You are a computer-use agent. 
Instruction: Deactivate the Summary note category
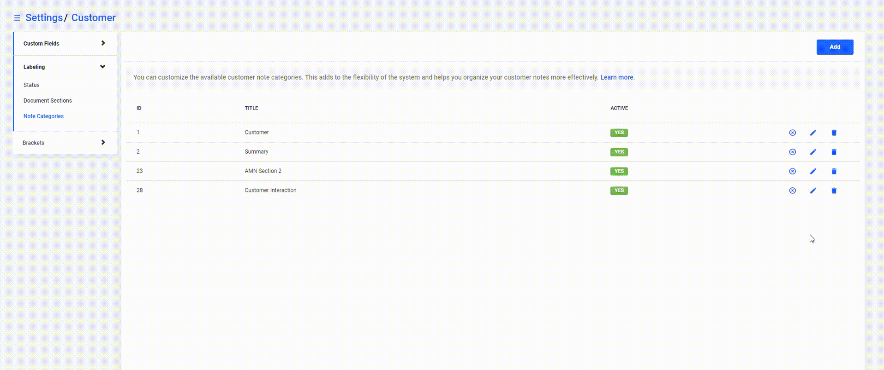[792, 152]
